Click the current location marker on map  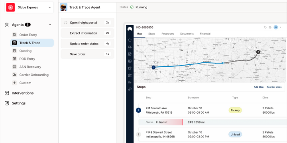pyautogui.click(x=223, y=63)
